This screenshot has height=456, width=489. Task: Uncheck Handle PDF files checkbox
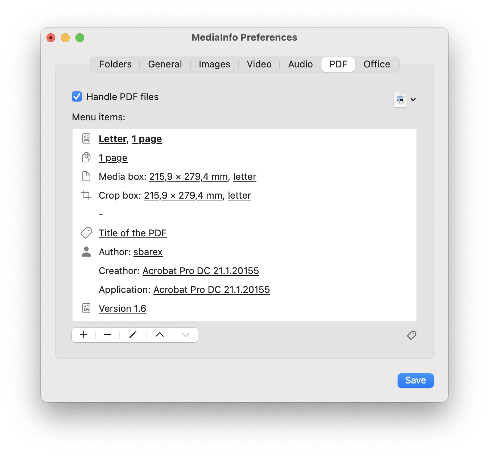click(77, 96)
